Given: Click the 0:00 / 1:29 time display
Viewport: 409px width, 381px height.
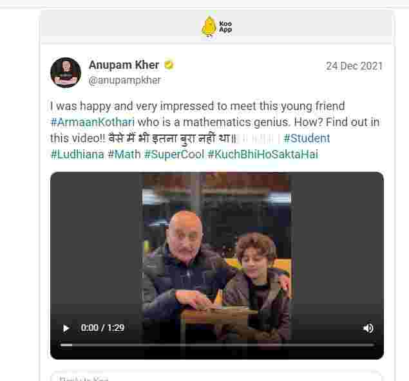Looking at the screenshot, I should coord(102,328).
